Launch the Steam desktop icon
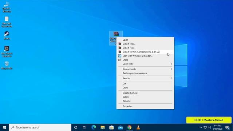 [7, 35]
